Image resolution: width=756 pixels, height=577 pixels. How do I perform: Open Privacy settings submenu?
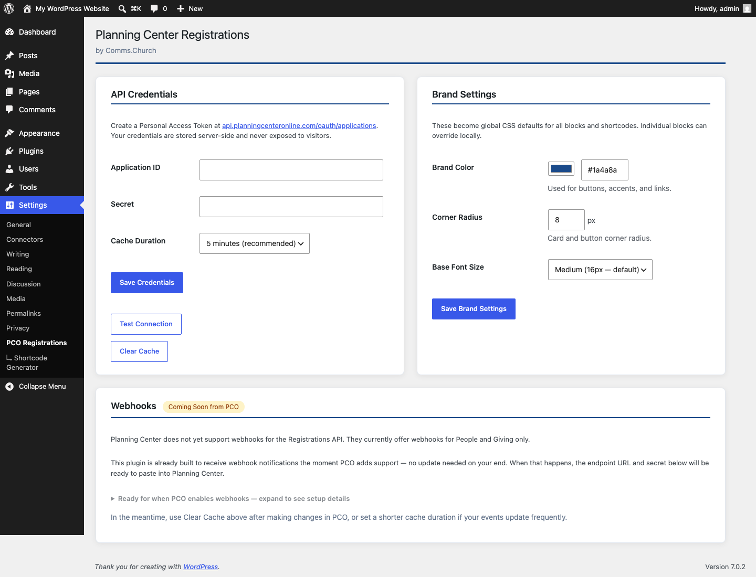coord(18,328)
